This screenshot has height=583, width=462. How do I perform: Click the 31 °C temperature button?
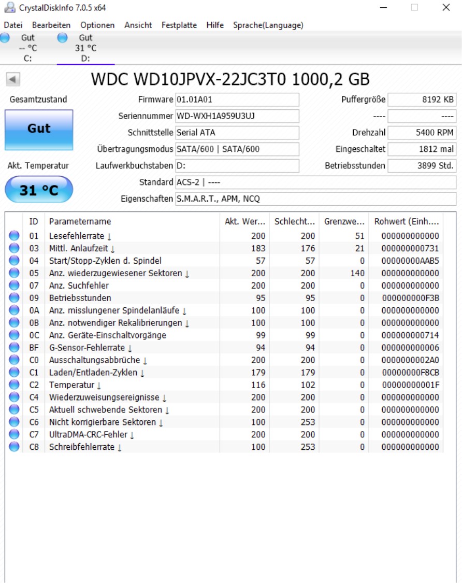39,190
